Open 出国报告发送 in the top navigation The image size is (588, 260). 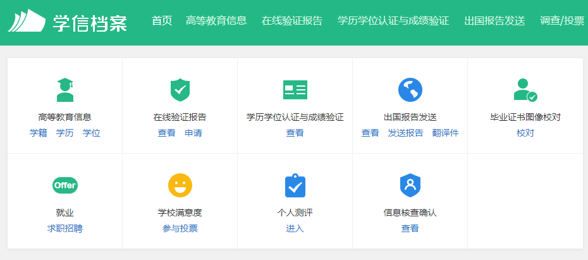(494, 21)
